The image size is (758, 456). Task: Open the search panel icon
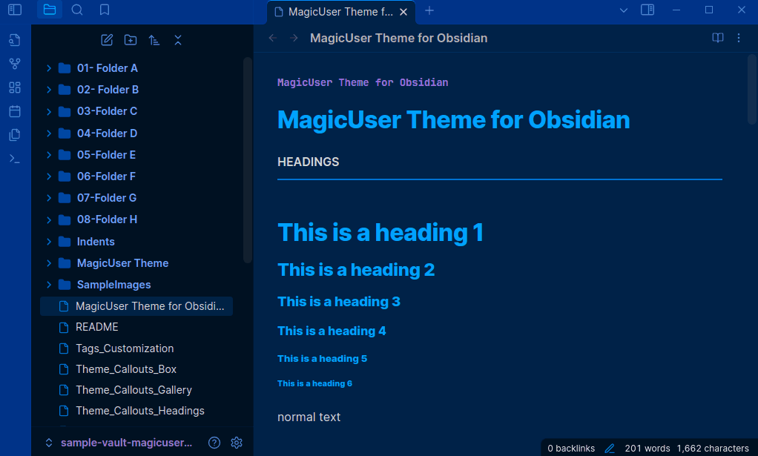(x=77, y=10)
